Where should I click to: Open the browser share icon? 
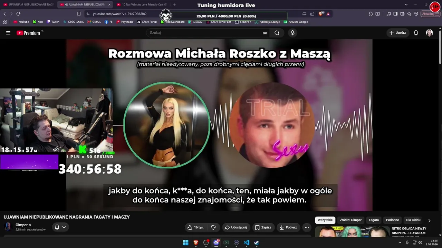pos(312,14)
